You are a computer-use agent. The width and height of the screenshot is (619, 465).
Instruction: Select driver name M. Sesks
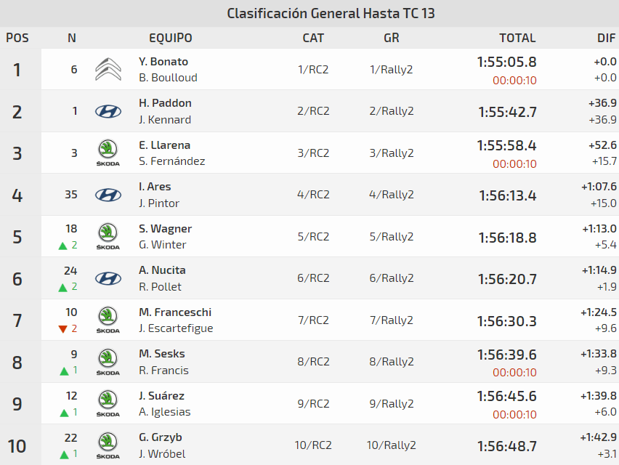pos(162,354)
